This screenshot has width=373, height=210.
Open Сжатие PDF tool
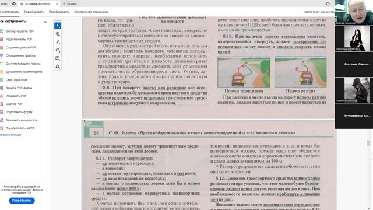pos(14,104)
